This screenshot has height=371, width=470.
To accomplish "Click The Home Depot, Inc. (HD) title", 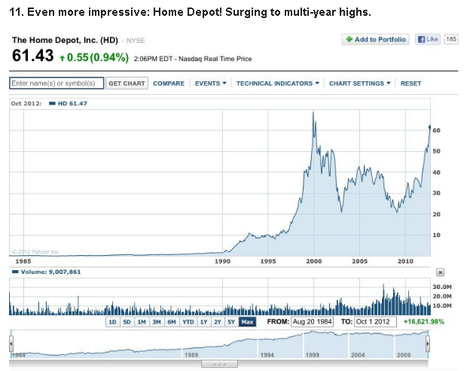I will [x=65, y=40].
